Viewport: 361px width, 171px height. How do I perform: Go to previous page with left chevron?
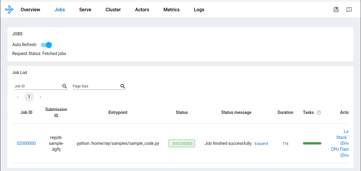tap(18, 97)
